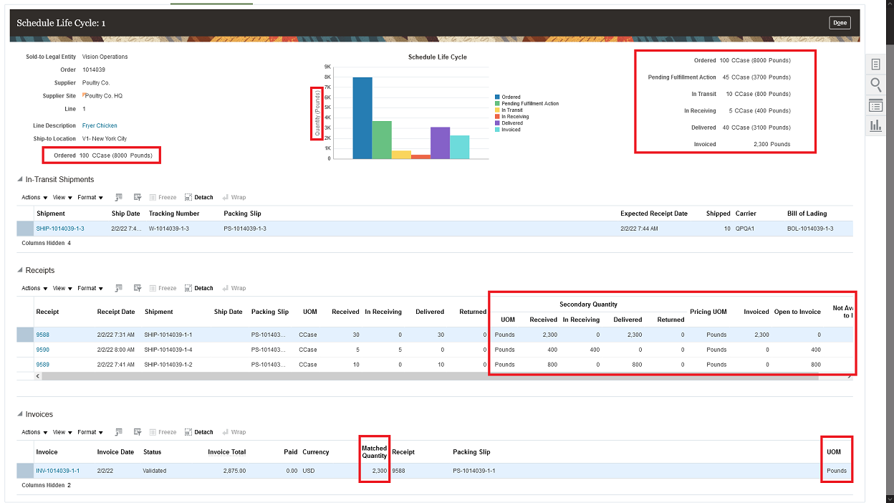Click Wrap in In-Transit Shipments toolbar
The width and height of the screenshot is (894, 503).
(234, 197)
